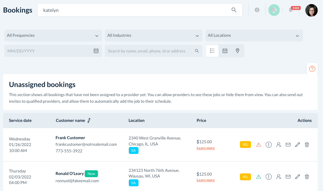The width and height of the screenshot is (323, 191).
Task: Open the All Industries dropdown
Action: [x=153, y=35]
